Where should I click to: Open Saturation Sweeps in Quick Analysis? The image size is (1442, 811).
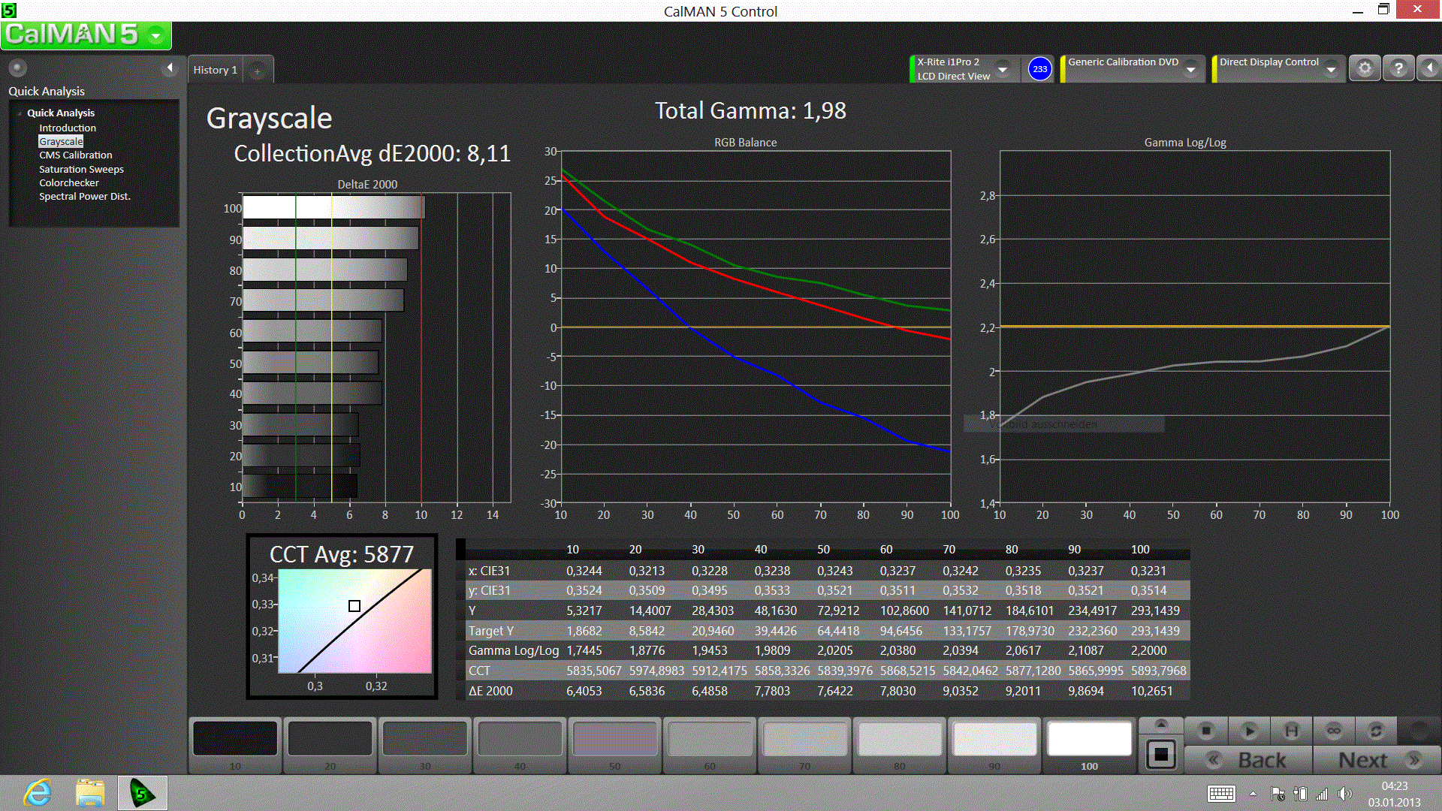click(x=81, y=169)
